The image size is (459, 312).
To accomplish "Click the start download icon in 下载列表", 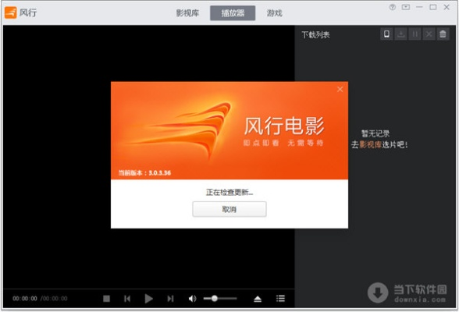I will 400,34.
